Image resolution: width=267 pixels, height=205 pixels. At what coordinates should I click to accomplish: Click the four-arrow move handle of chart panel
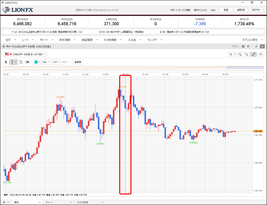pyautogui.click(x=4, y=46)
